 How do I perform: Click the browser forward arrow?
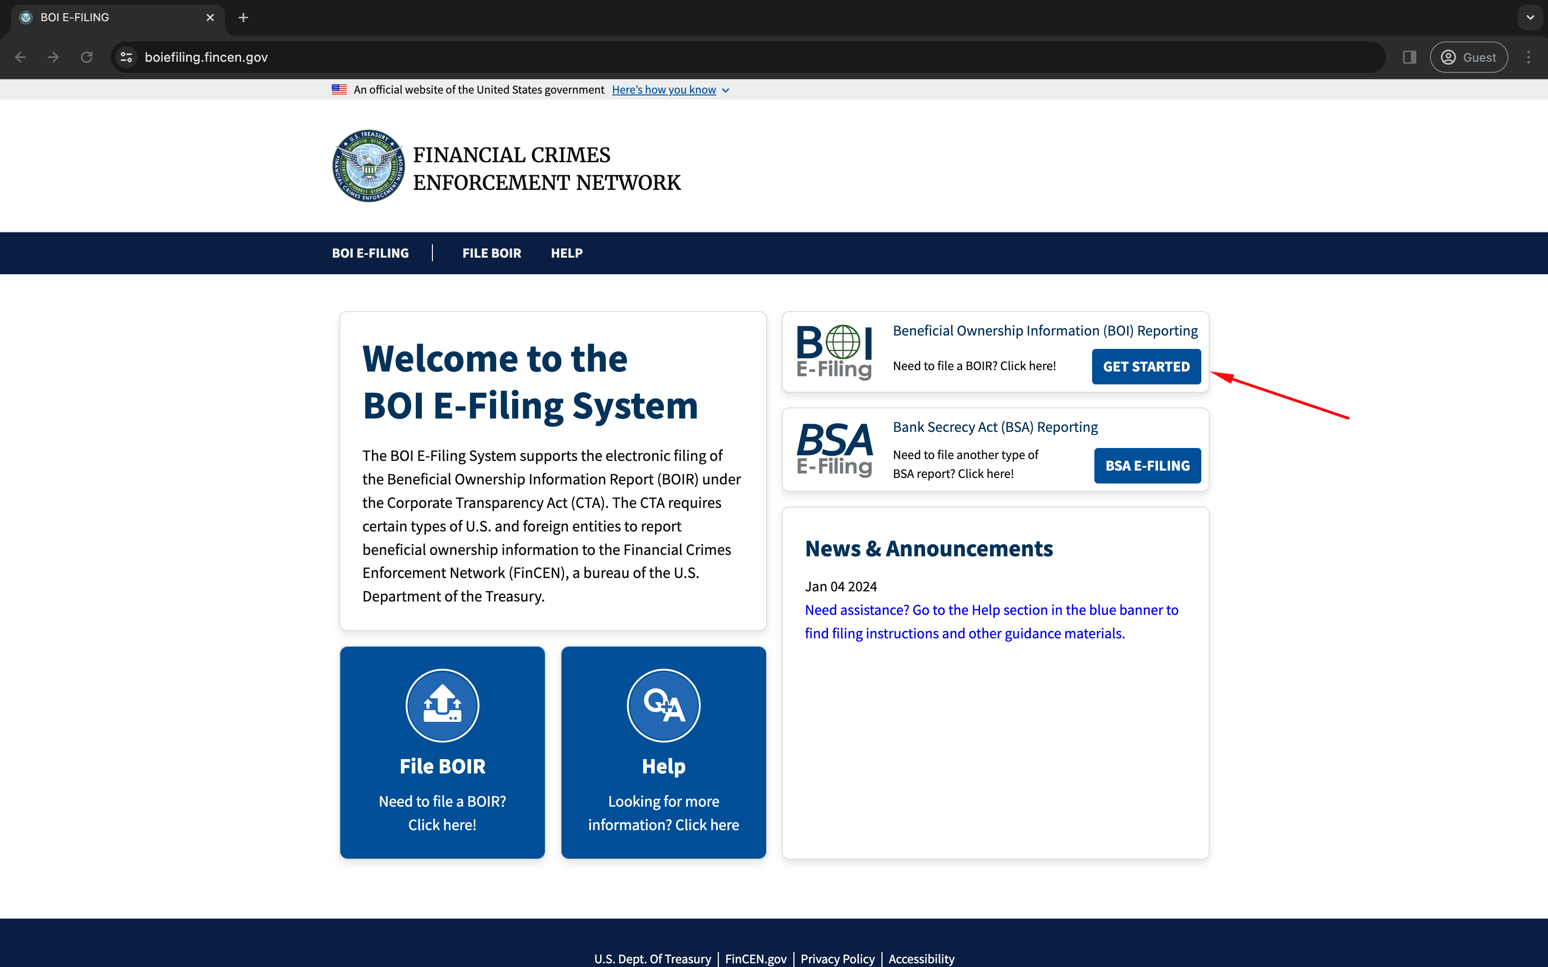tap(54, 58)
